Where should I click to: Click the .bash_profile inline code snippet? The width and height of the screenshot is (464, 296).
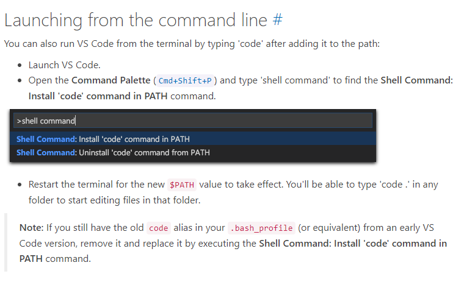[261, 228]
